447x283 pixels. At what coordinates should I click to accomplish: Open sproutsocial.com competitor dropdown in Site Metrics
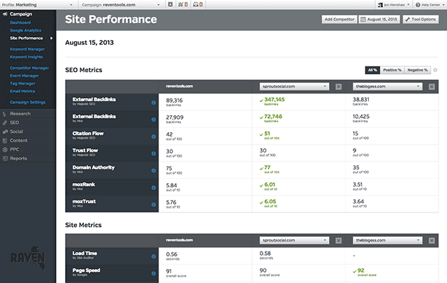tap(294, 240)
